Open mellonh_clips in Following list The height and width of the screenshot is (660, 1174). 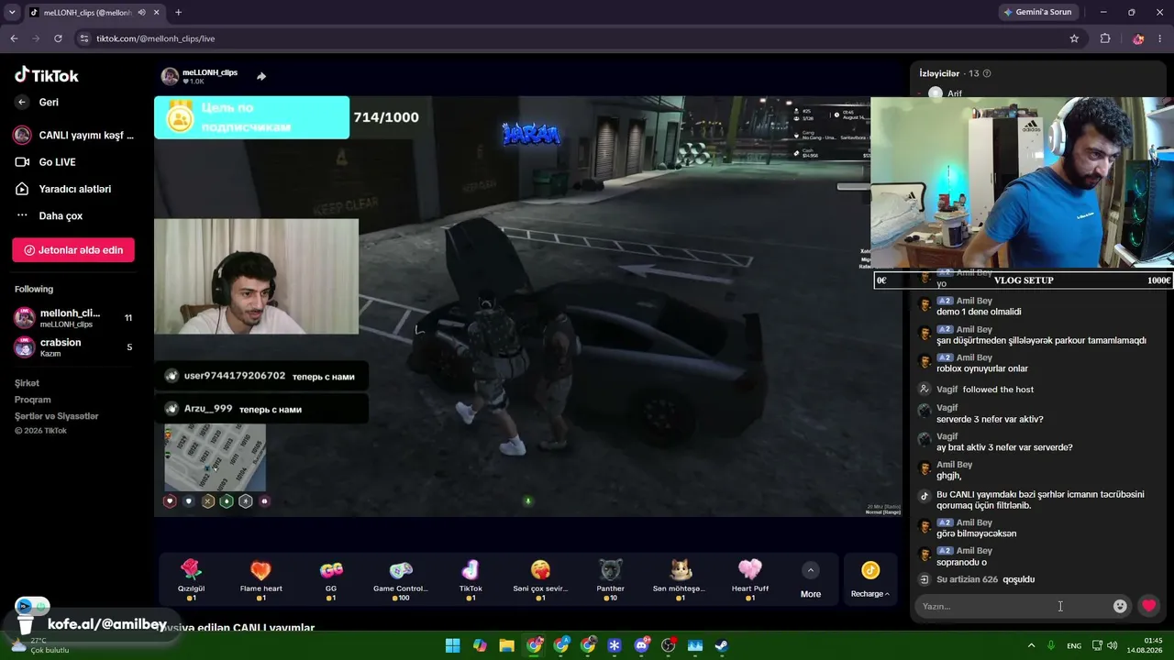point(73,318)
